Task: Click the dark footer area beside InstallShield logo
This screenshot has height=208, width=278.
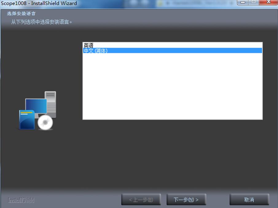Action: [77, 200]
